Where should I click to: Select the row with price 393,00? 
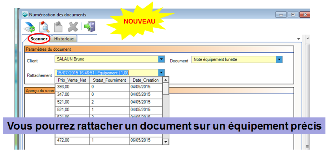pos(109,87)
